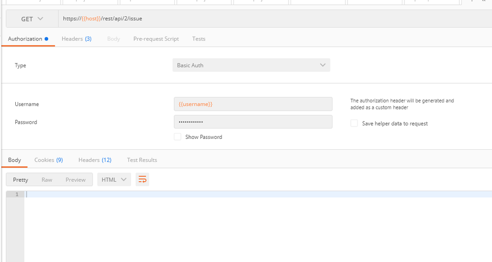Open the Basic Auth type dropdown
Viewport: 492px width, 262px height.
[x=251, y=65]
